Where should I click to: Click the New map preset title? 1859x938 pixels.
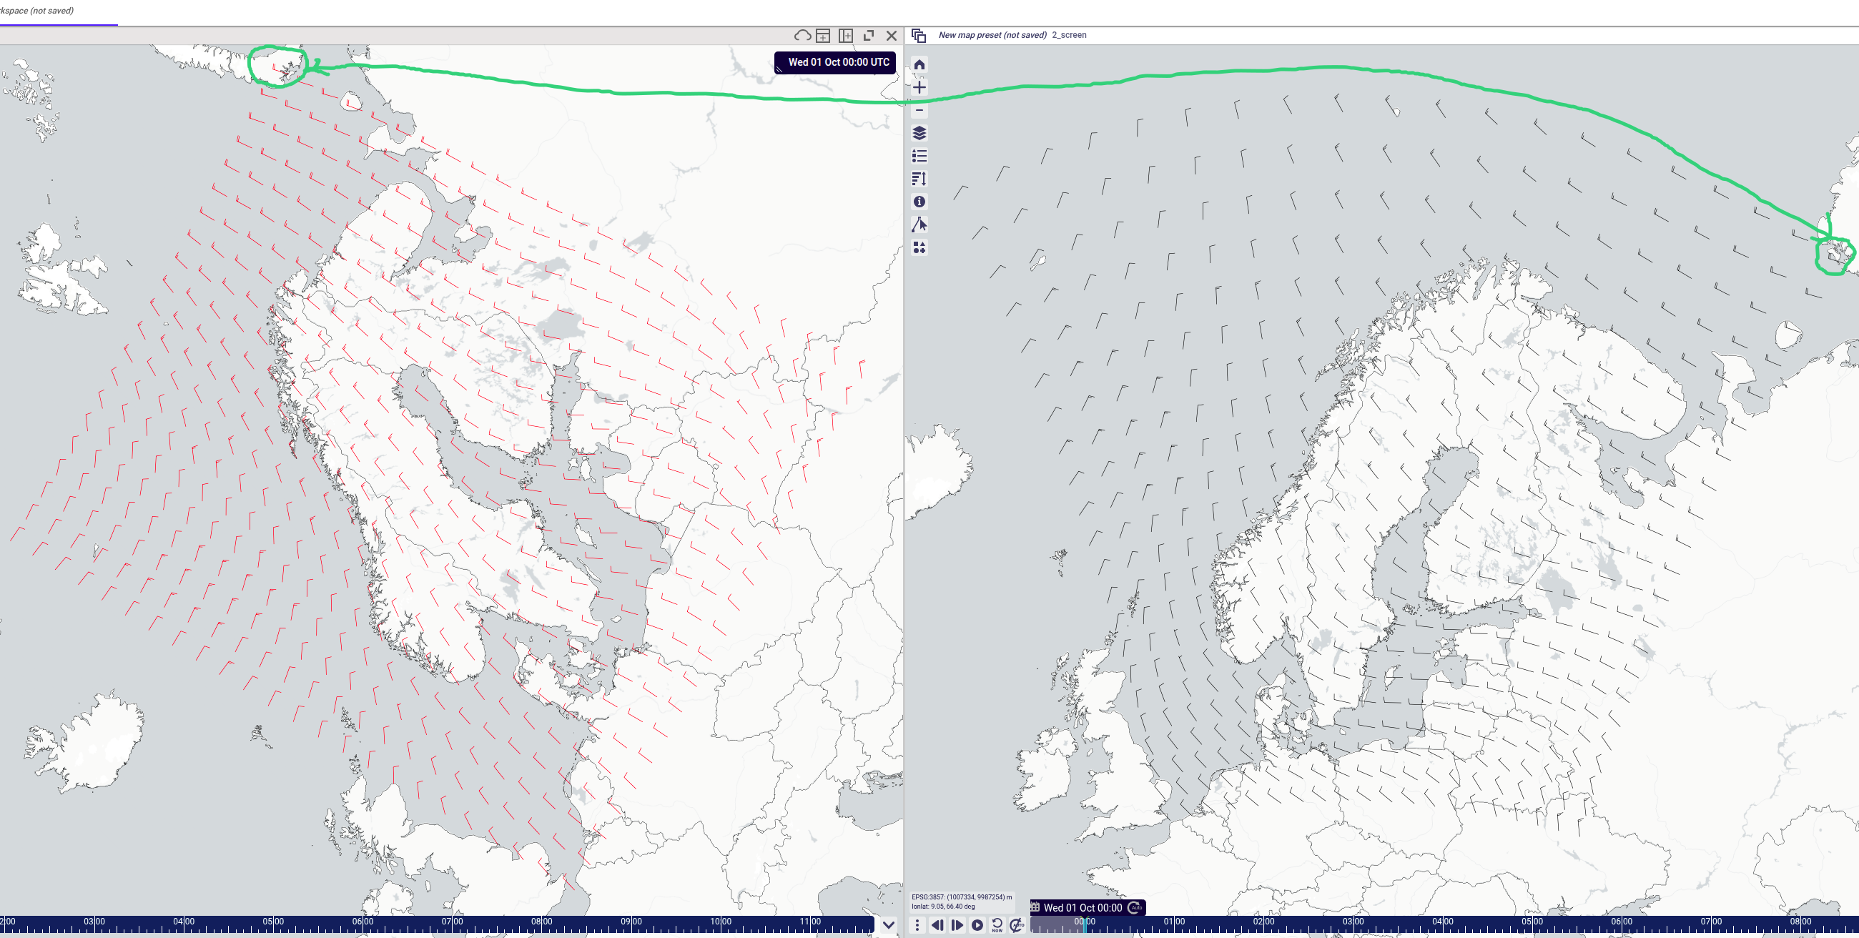992,34
